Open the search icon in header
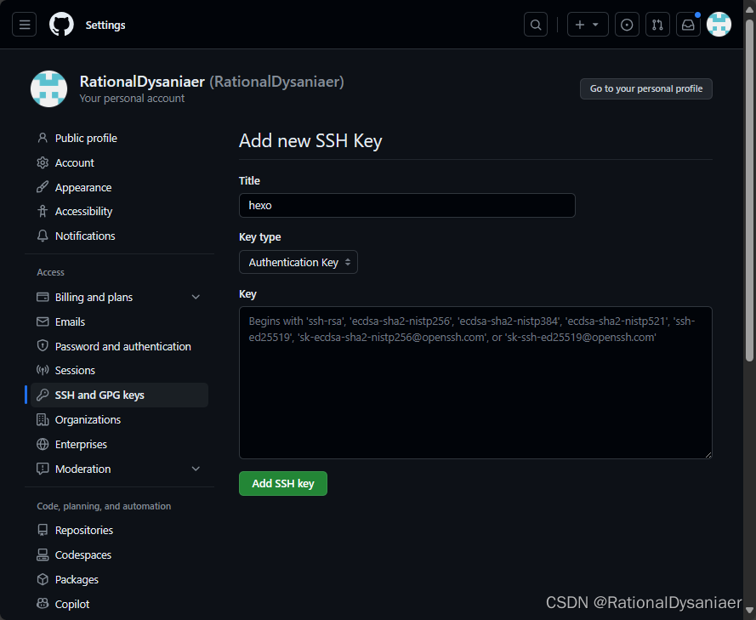This screenshot has height=620, width=756. 536,25
